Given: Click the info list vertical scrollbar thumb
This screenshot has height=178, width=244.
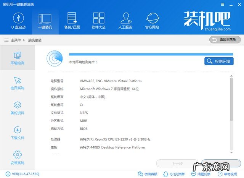Looking at the screenshot, I should [231, 99].
